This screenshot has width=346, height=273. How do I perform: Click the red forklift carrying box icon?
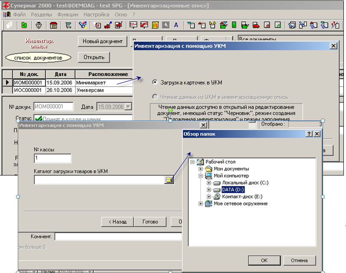click(119, 26)
